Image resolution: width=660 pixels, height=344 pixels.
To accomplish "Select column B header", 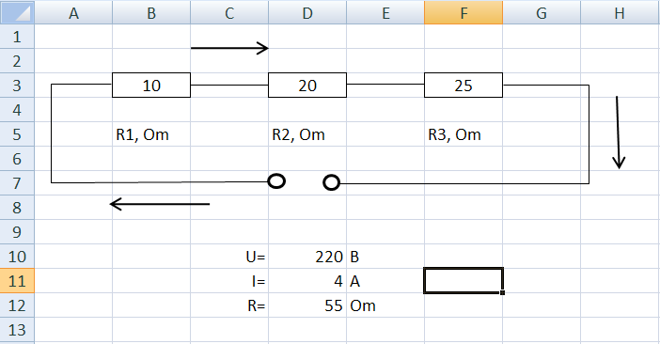I will (x=151, y=12).
